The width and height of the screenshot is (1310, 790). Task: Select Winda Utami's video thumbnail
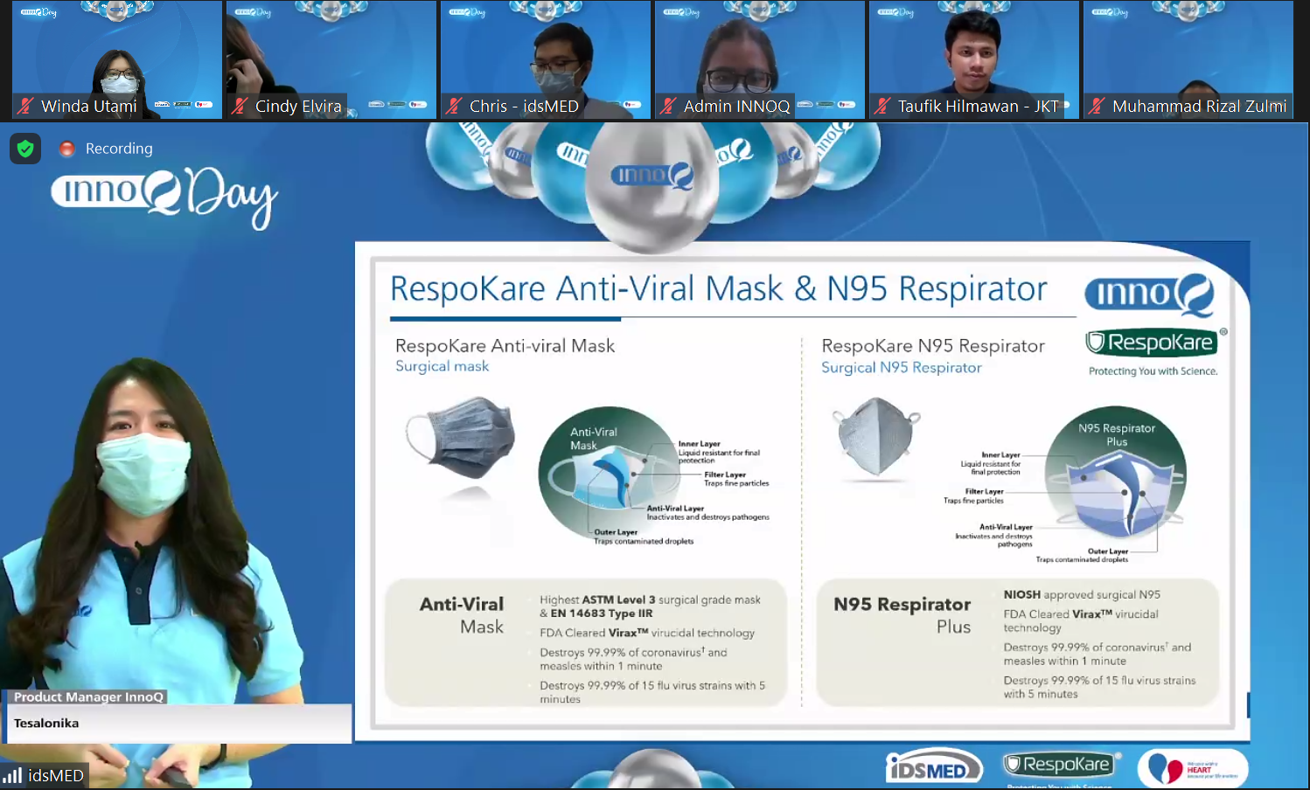(117, 52)
